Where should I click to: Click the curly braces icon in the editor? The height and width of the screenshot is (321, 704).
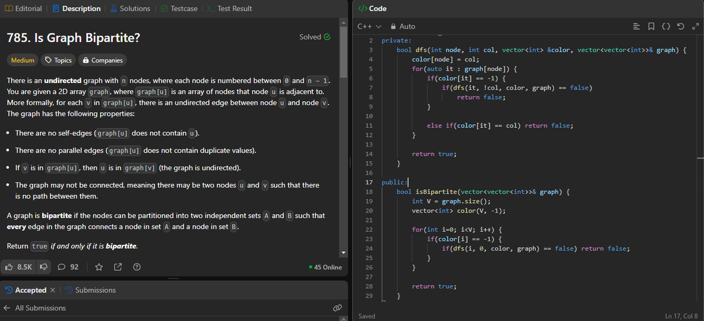tap(666, 26)
